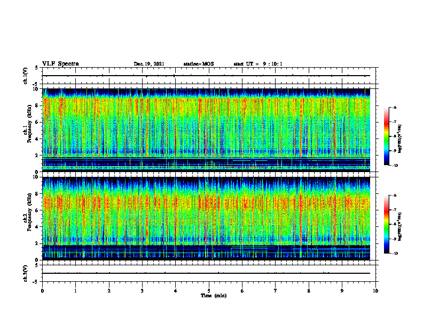This screenshot has height=326, width=423.
Task: Select time axis tick label "6"
Action: [242, 291]
